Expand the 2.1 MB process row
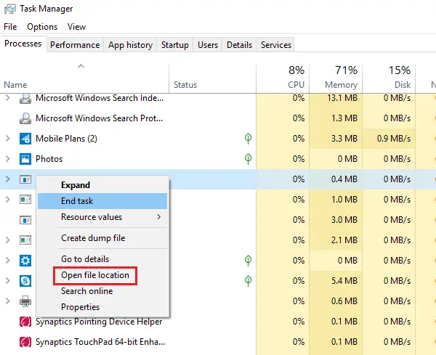Viewport: 436px width, 355px height. [8, 240]
